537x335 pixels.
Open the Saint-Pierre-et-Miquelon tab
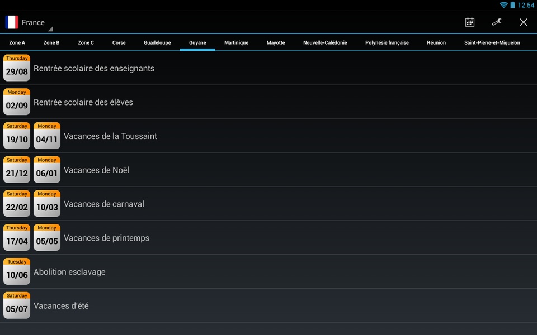[x=492, y=43]
